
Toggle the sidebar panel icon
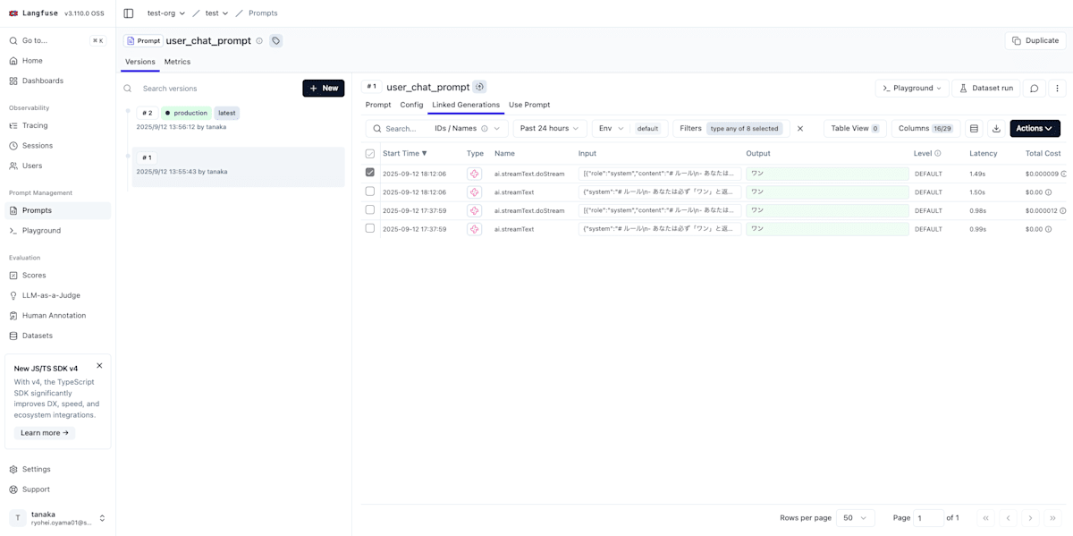click(129, 13)
